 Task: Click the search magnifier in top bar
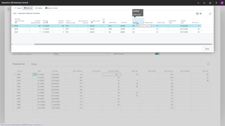click(198, 3)
